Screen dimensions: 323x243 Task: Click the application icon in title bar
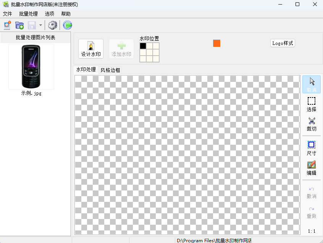pos(6,4)
